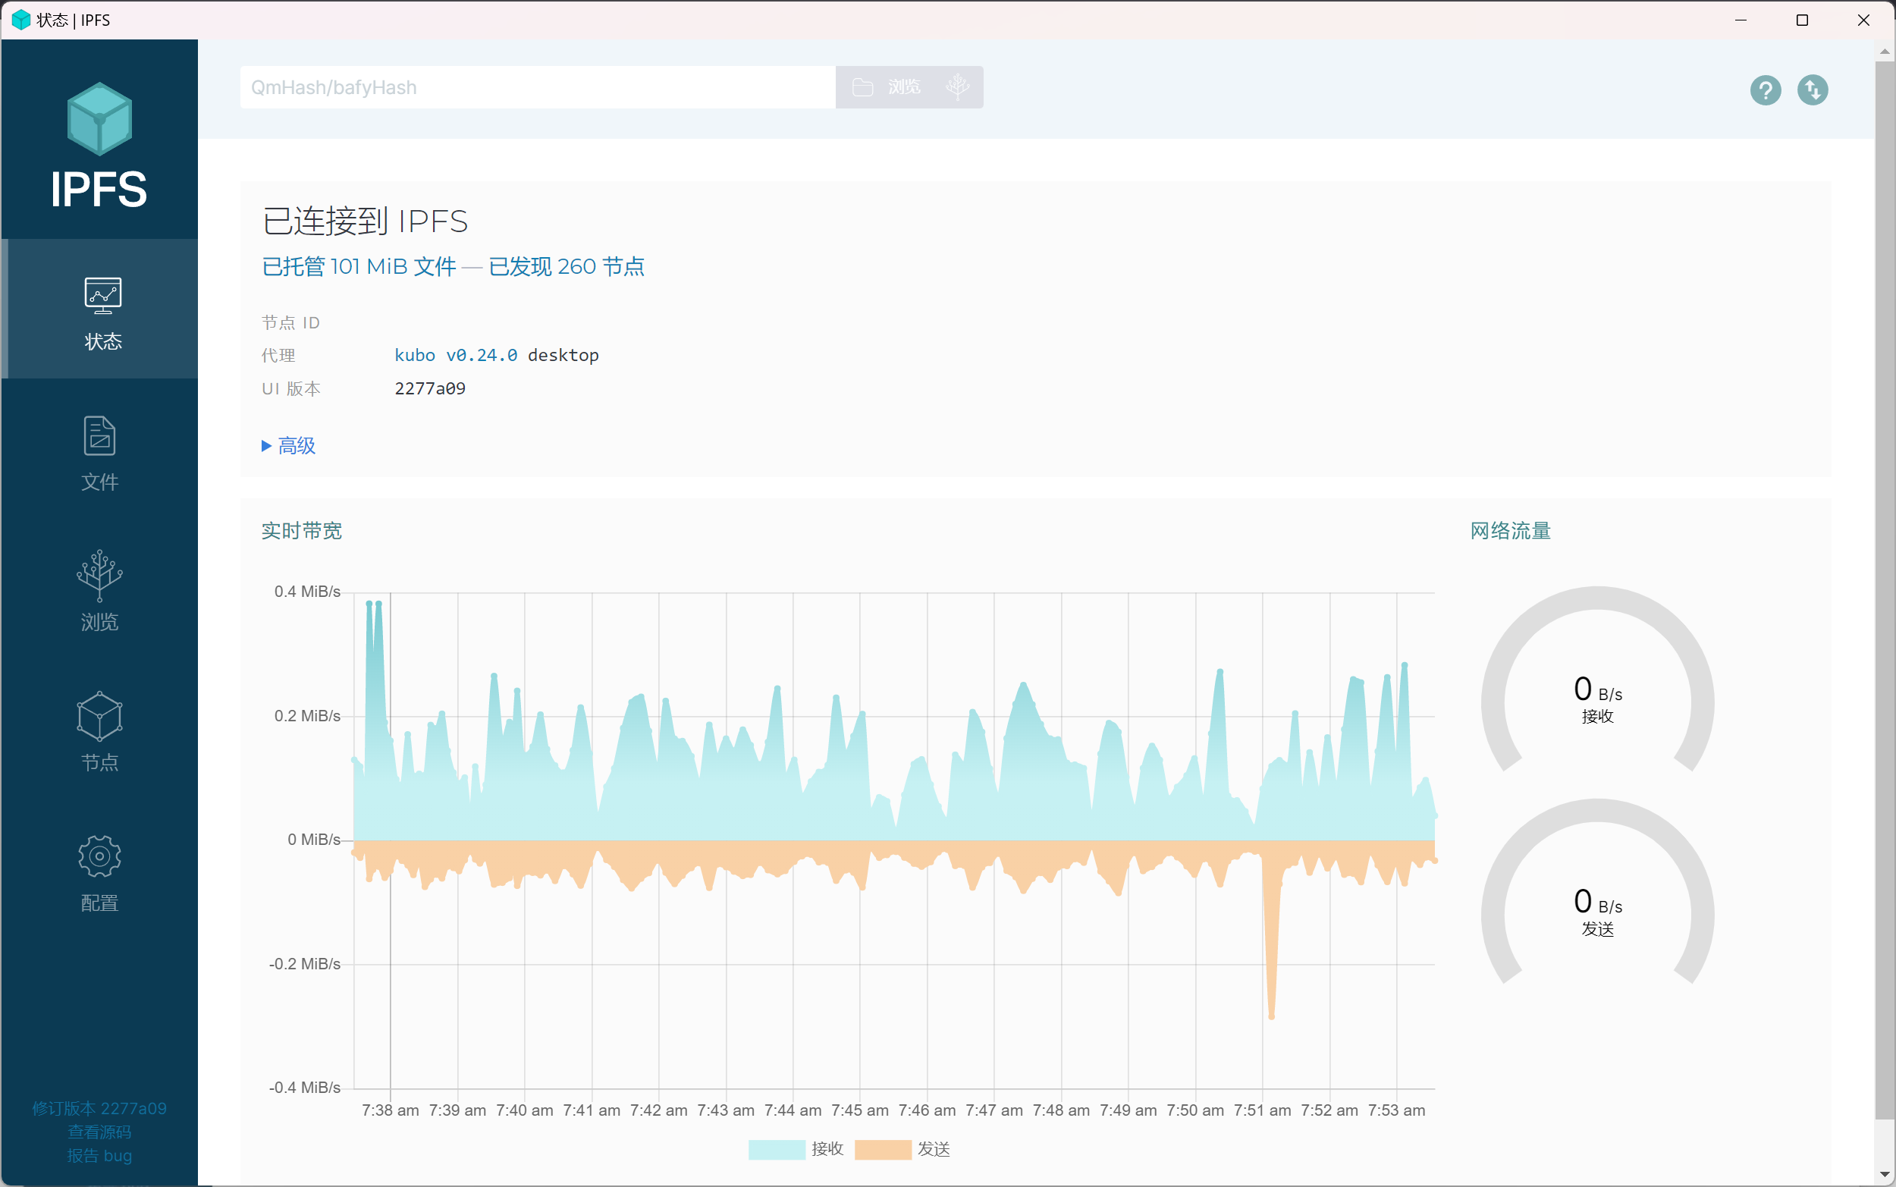
Task: Toggle the 接收 legend series in chart
Action: tap(796, 1148)
